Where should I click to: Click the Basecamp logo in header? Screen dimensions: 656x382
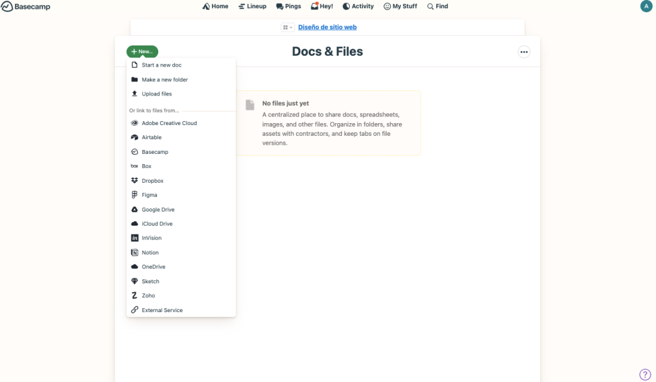coord(26,6)
